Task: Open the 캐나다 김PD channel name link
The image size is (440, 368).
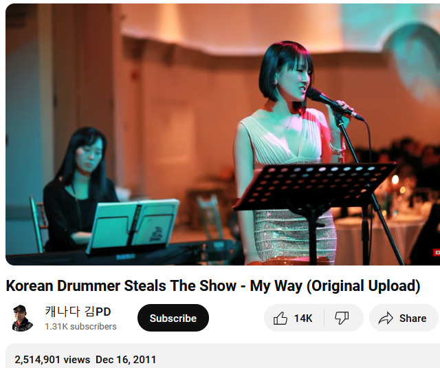Action: point(78,312)
